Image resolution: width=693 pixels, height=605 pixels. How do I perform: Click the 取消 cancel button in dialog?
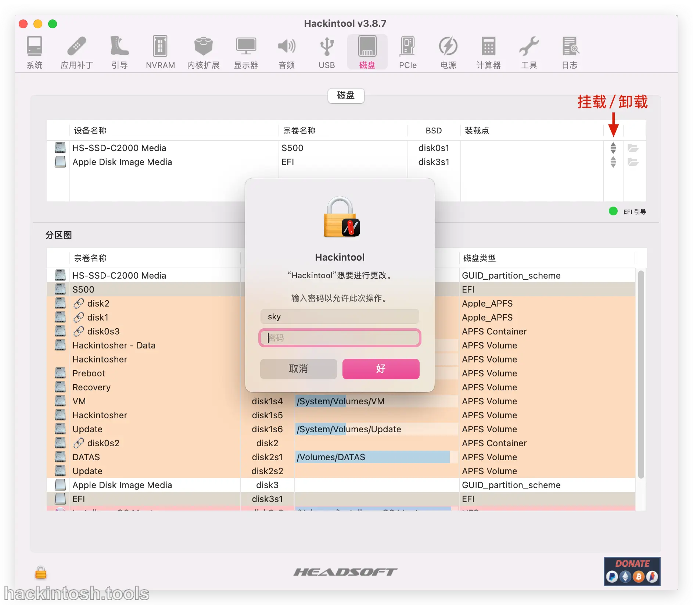pyautogui.click(x=298, y=369)
